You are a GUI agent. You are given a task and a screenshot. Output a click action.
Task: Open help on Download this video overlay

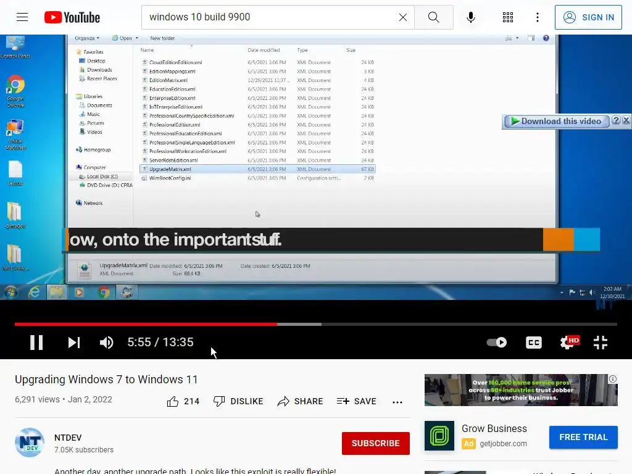616,120
